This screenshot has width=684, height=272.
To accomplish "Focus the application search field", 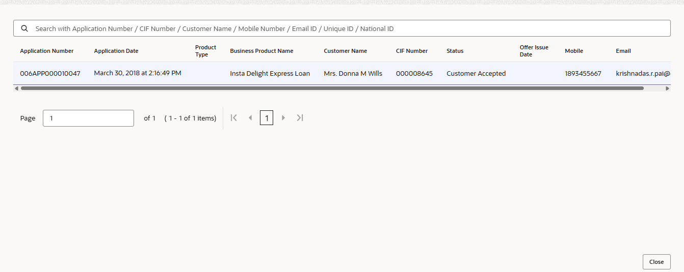I will (347, 28).
